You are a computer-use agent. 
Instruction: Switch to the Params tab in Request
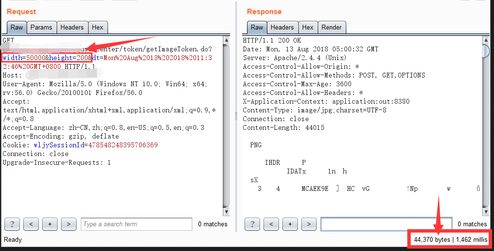(x=42, y=28)
